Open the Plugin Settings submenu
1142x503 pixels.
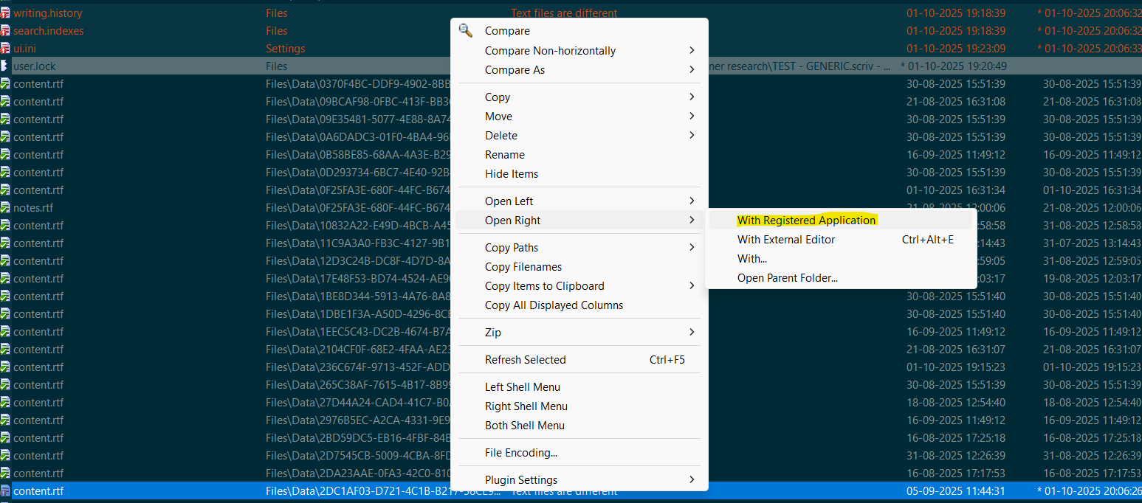(x=691, y=479)
